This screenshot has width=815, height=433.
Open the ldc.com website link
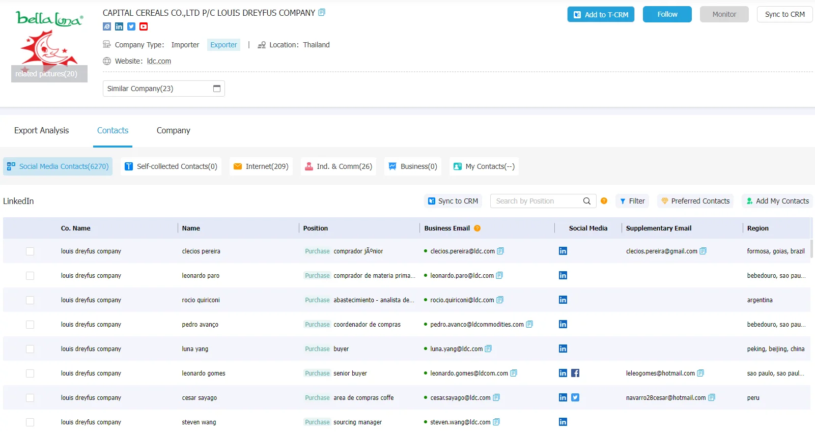click(x=159, y=61)
